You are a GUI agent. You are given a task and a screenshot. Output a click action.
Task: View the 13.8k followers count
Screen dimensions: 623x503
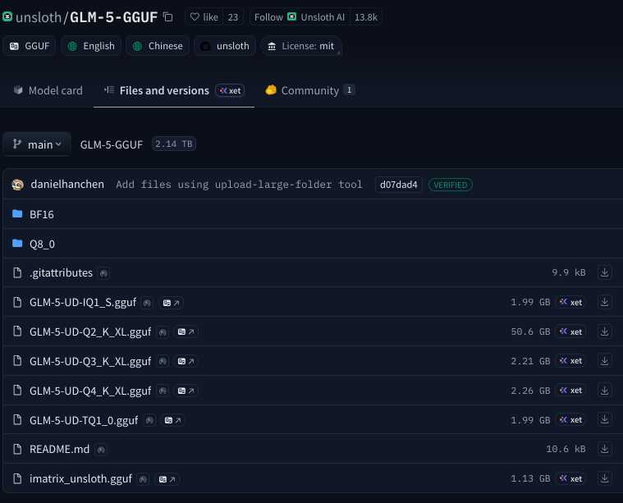pyautogui.click(x=366, y=17)
